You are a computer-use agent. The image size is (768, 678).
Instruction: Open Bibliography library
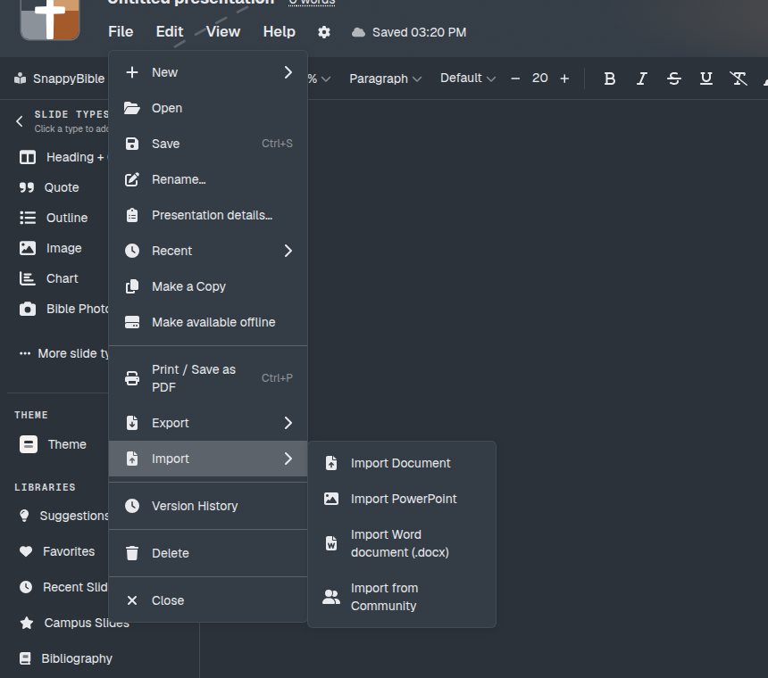(65, 658)
